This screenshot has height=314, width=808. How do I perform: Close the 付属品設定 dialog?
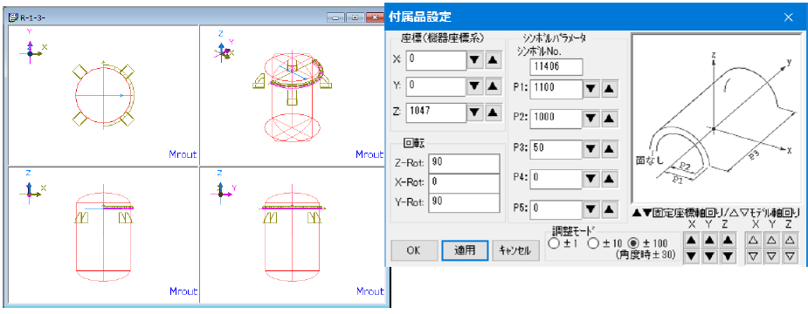788,17
